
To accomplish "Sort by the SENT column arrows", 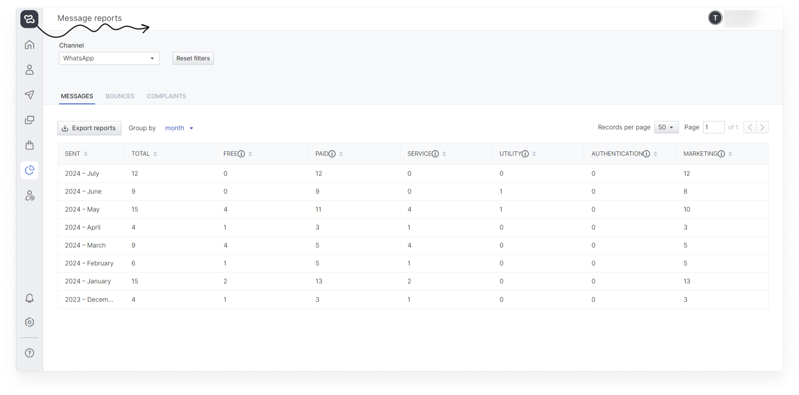I will pyautogui.click(x=85, y=154).
